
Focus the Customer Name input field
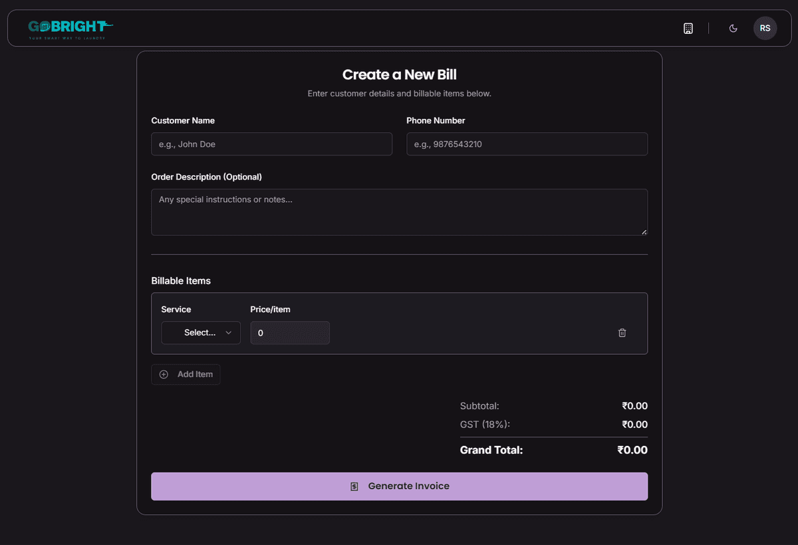(271, 144)
